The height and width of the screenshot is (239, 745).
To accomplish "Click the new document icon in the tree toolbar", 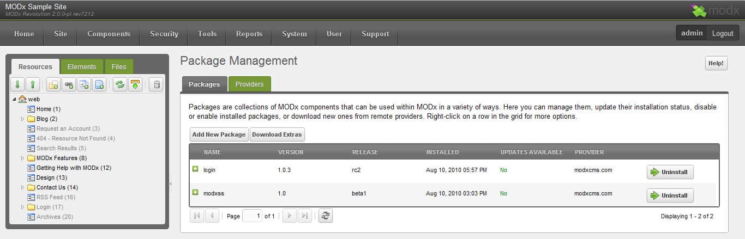I will [53, 84].
